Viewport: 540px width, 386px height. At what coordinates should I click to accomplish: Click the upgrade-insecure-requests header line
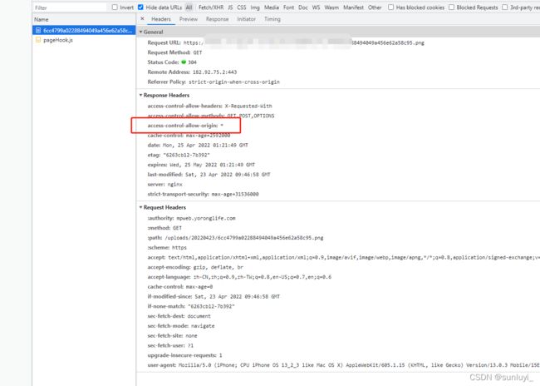point(184,355)
